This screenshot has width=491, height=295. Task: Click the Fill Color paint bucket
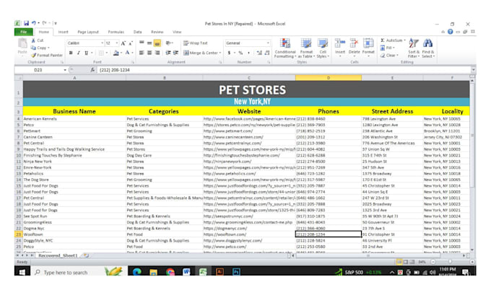tap(116, 53)
